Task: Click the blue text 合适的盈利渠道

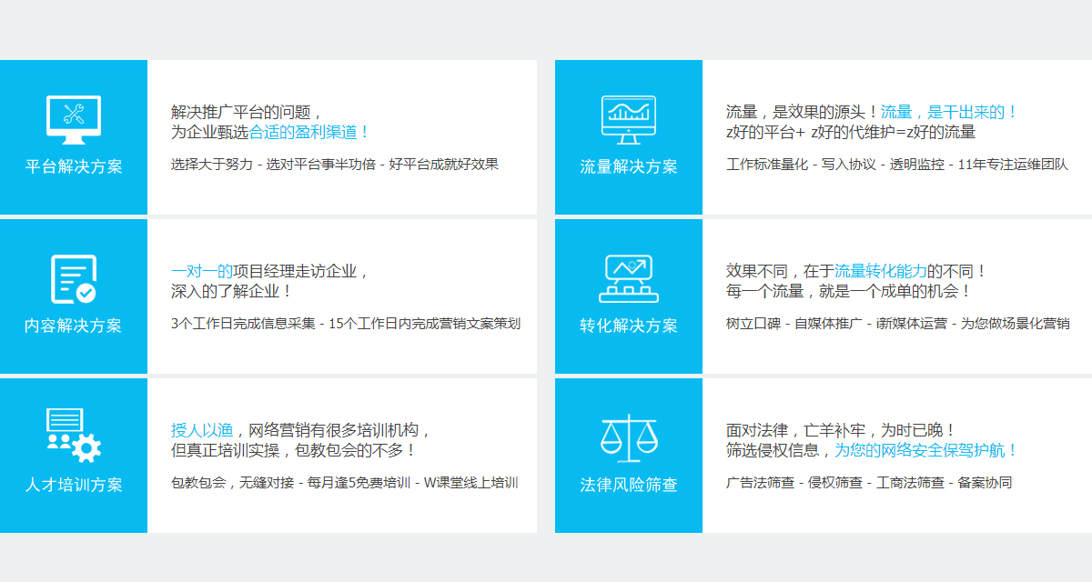Action: coord(309,132)
